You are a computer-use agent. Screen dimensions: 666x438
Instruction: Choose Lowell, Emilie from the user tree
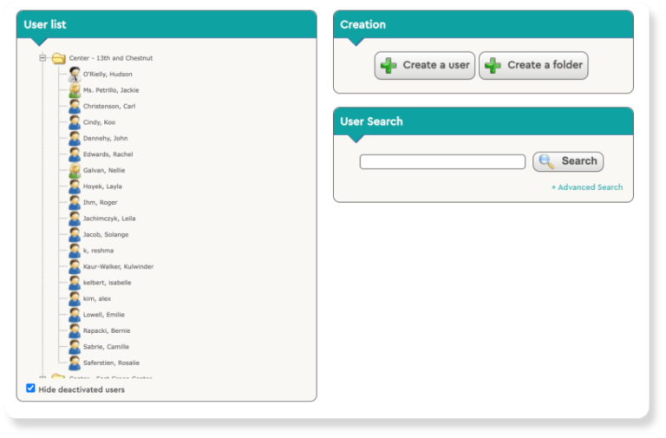click(x=104, y=315)
